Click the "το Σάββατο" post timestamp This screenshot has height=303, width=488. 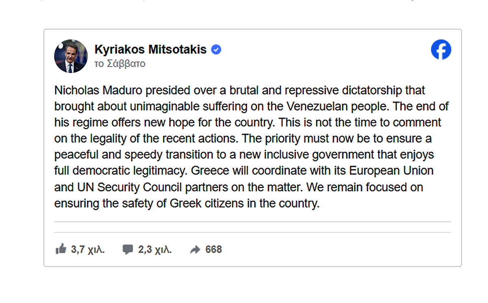(120, 64)
